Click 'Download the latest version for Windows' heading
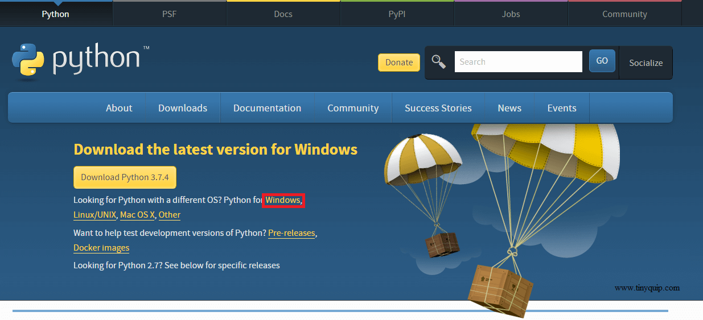This screenshot has height=320, width=703. pos(216,149)
